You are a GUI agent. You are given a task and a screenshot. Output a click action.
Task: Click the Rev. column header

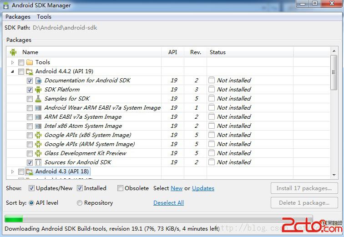(196, 52)
